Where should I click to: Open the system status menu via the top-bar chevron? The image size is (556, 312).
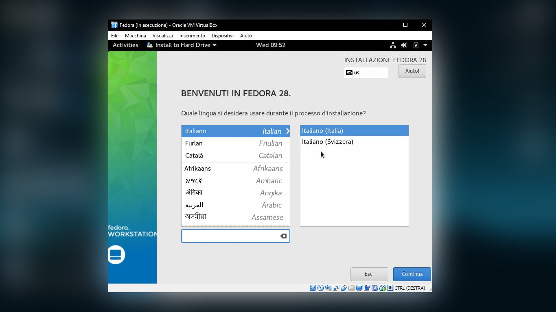(425, 45)
